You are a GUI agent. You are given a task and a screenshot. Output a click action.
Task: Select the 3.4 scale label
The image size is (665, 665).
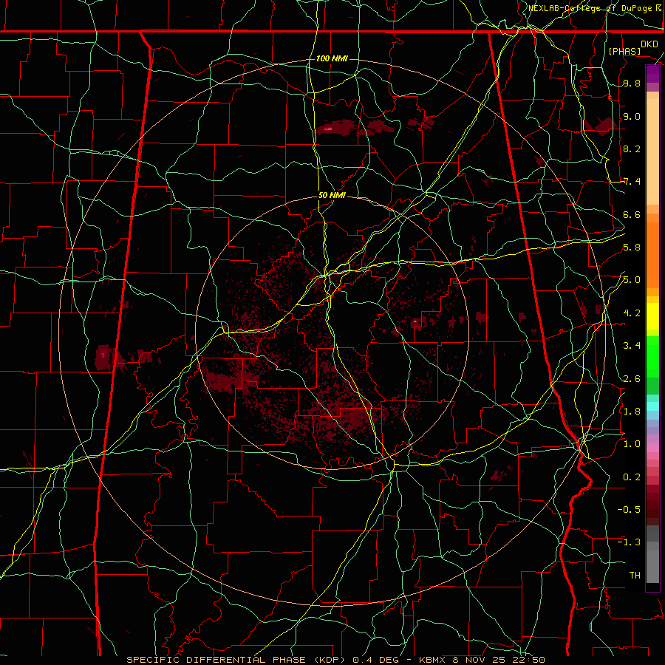coord(632,346)
